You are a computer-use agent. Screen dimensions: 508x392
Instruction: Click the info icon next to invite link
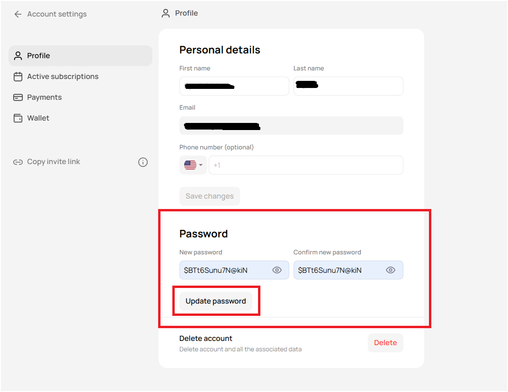[143, 162]
